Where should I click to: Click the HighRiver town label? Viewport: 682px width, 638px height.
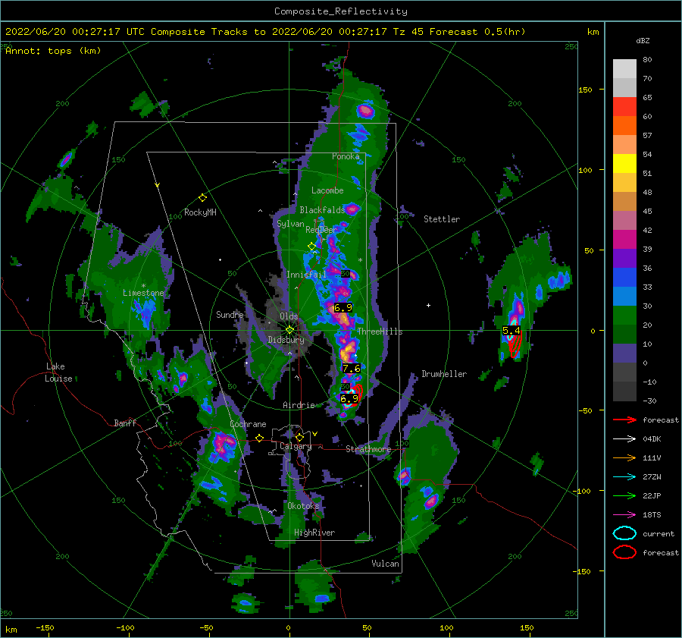click(x=314, y=533)
